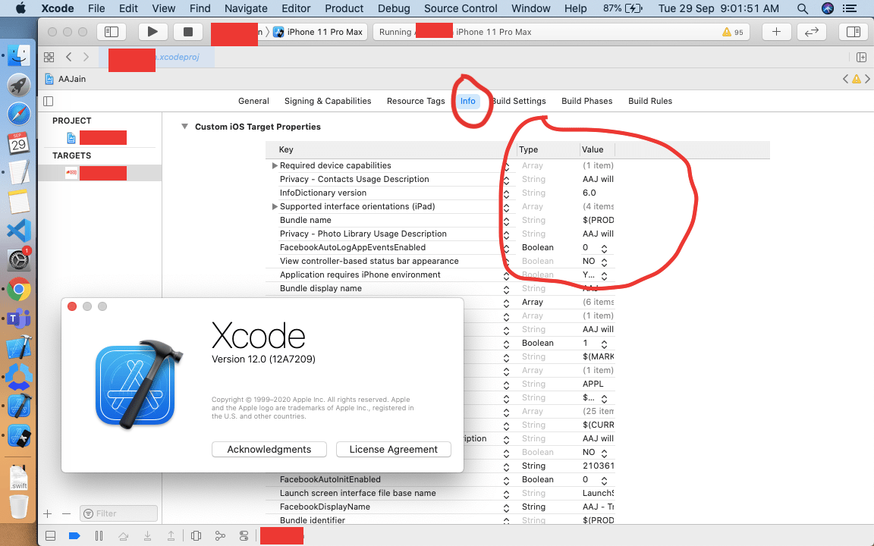
Task: Open the Source Control menu
Action: tap(460, 8)
